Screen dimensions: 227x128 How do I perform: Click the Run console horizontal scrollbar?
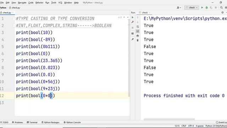pyautogui.click(x=169, y=119)
